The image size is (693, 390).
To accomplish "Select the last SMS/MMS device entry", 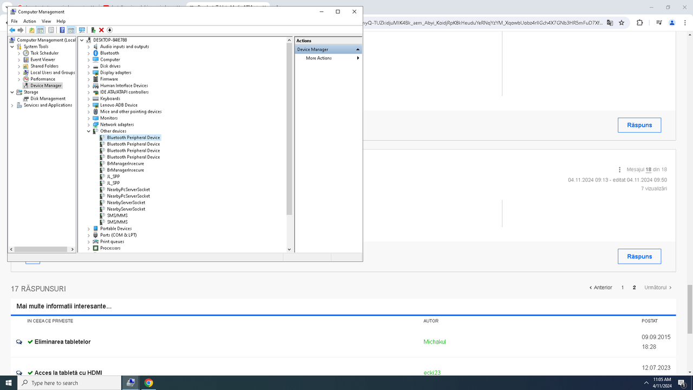I will tap(117, 222).
